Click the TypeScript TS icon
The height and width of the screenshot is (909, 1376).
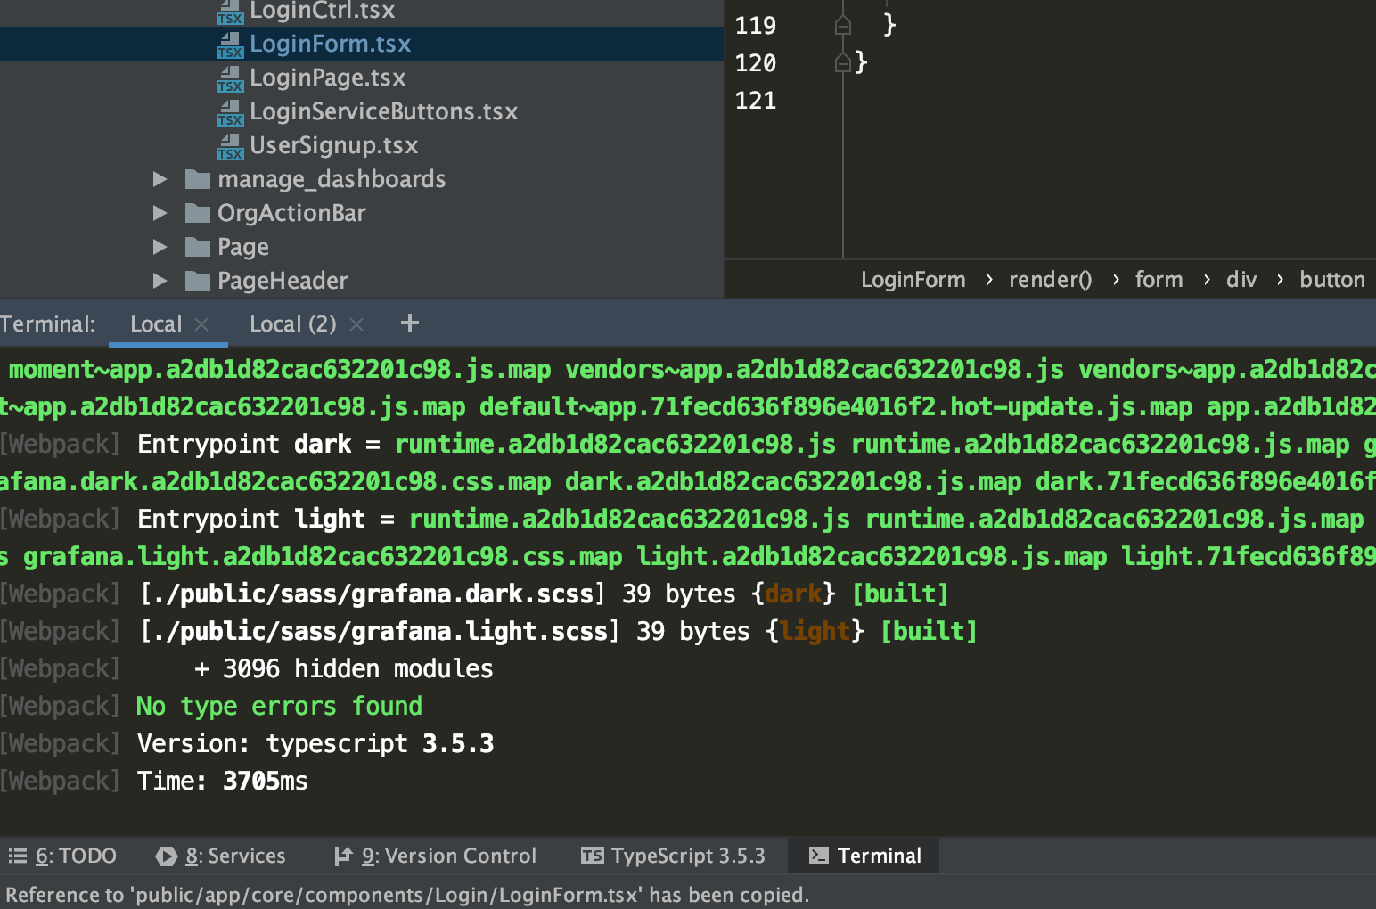click(592, 856)
